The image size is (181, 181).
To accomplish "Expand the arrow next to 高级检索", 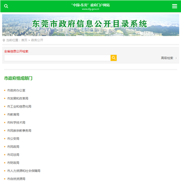I will [176, 58].
